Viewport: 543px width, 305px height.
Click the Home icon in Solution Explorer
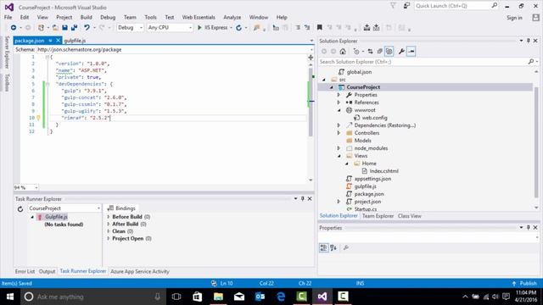pyautogui.click(x=343, y=52)
